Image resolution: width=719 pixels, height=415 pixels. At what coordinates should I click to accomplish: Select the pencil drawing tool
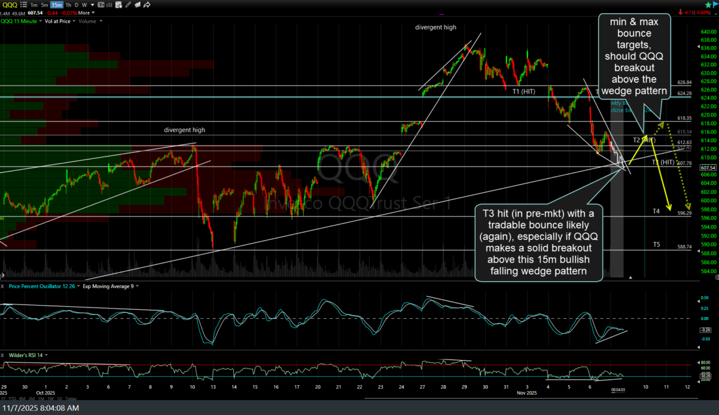(128, 5)
